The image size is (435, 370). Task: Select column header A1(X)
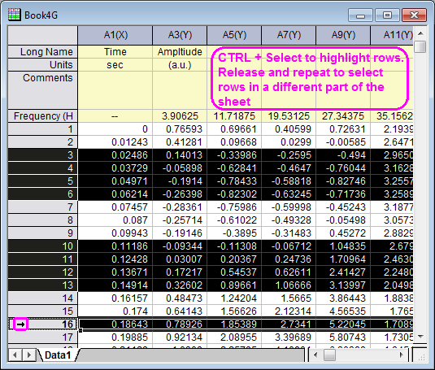coord(115,35)
